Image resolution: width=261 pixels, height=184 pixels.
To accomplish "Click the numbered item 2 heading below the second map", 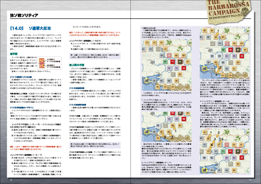I will tap(157, 162).
